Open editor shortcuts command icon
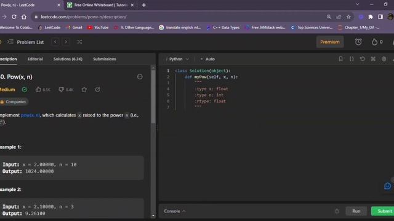This screenshot has width=394, height=221. 373,59
